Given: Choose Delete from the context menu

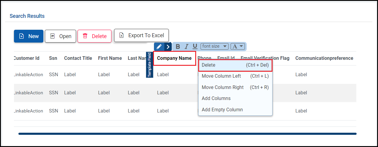Looking at the screenshot, I should click(235, 65).
